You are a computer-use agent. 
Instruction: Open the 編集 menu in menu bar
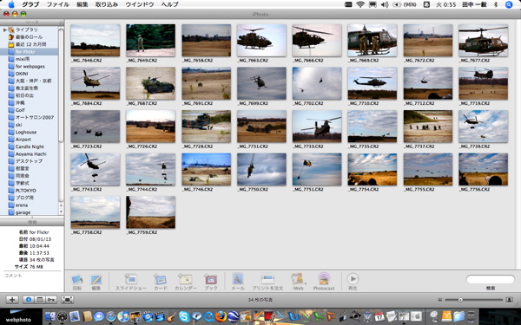(x=82, y=4)
